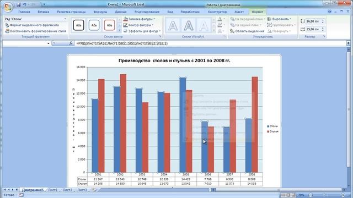Click Область выделения selection pane
Screen dimensions: 353x198
[247, 31]
